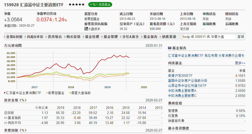
Task: Click 股票型基金 under 晨星分类
Action: 92,19
